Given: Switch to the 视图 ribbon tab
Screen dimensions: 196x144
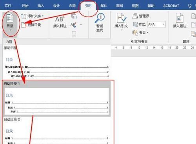Looking at the screenshot, I should pyautogui.click(x=135, y=6).
